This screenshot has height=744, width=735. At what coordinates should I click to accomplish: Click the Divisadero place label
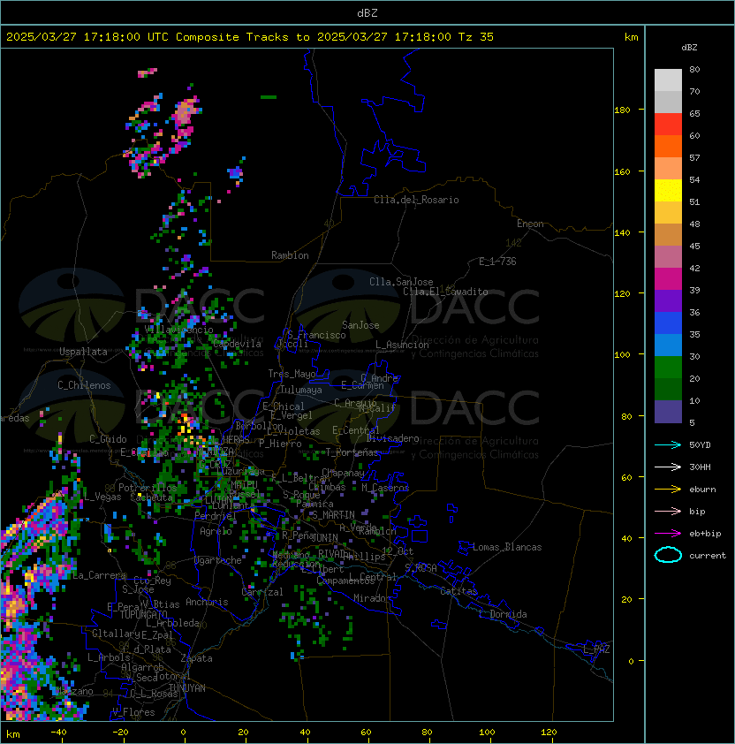point(393,438)
